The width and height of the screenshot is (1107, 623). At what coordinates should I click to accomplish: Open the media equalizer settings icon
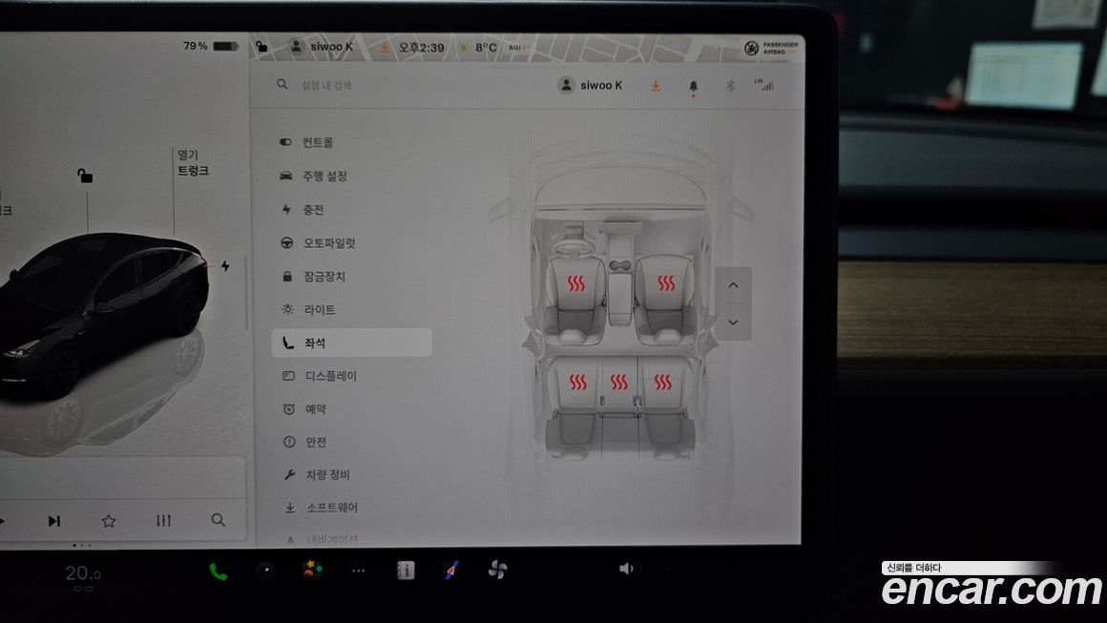click(x=164, y=521)
